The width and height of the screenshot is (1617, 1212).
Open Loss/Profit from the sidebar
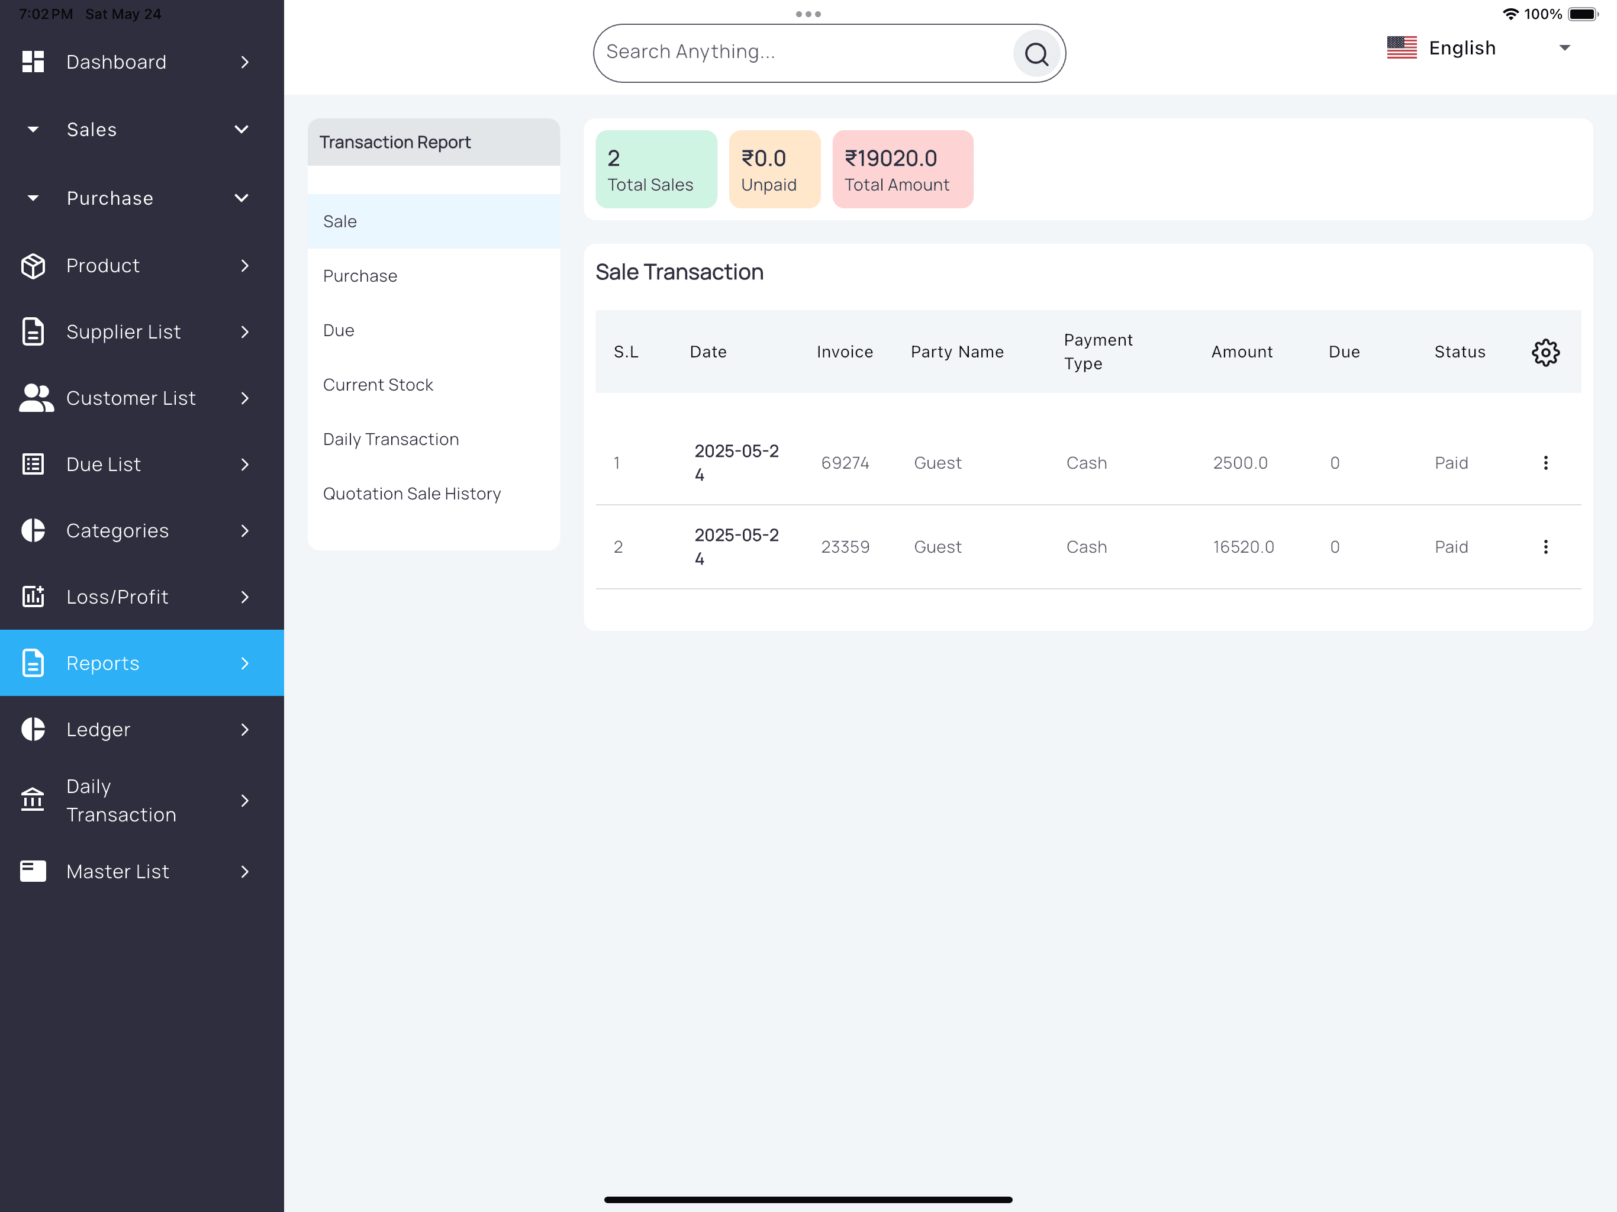tap(142, 597)
